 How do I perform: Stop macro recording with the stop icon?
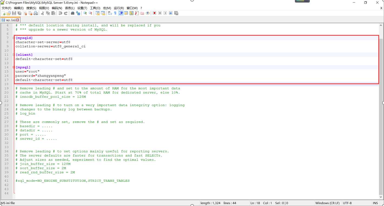coord(160,13)
